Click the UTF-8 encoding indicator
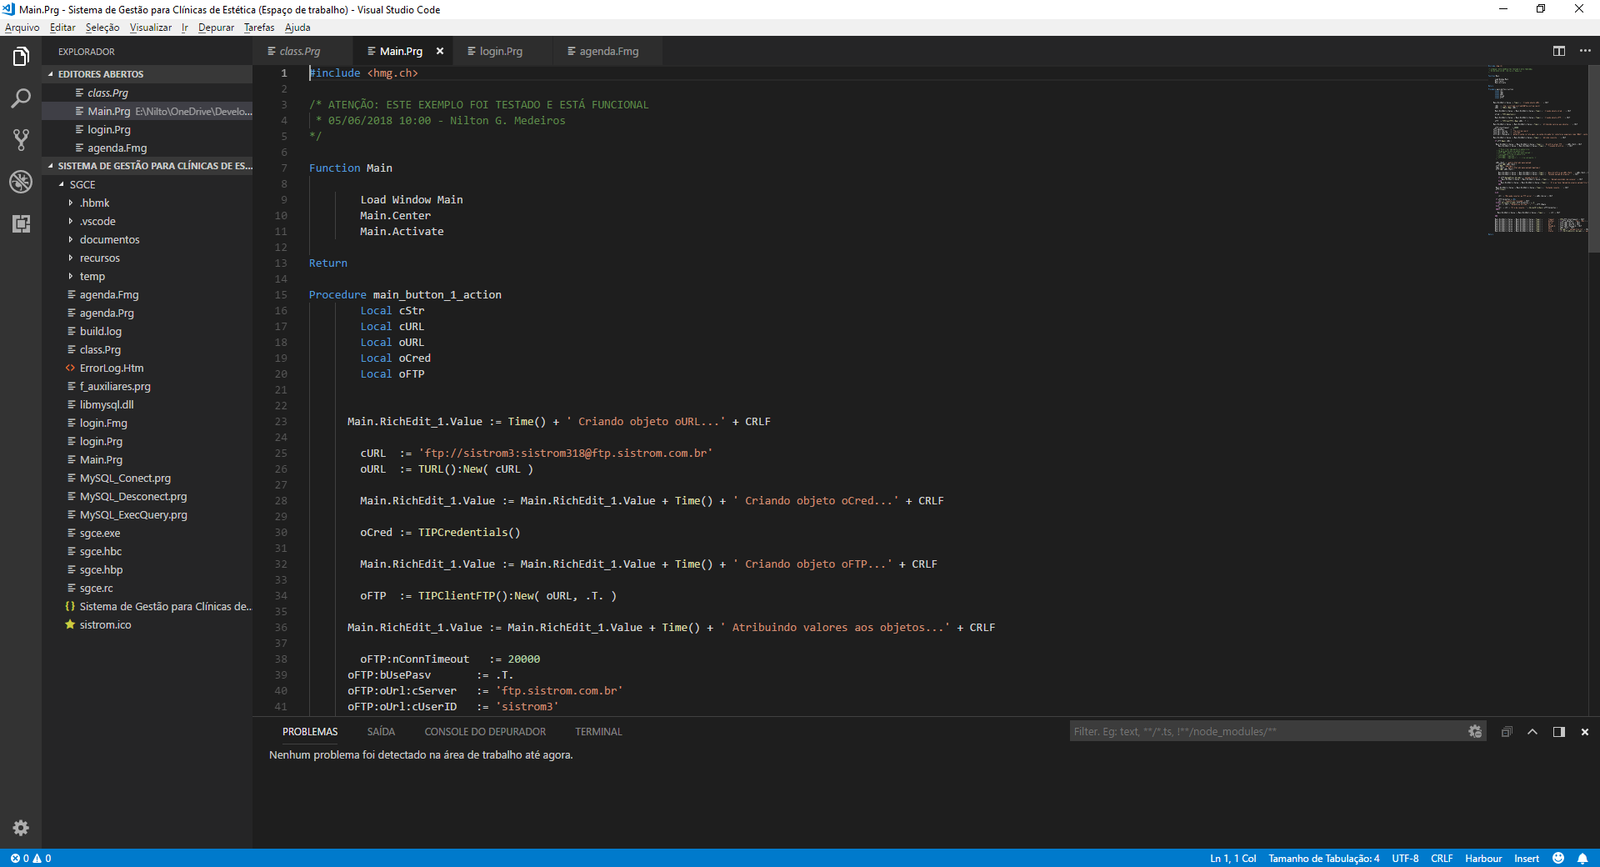Viewport: 1600px width, 867px height. (1404, 858)
